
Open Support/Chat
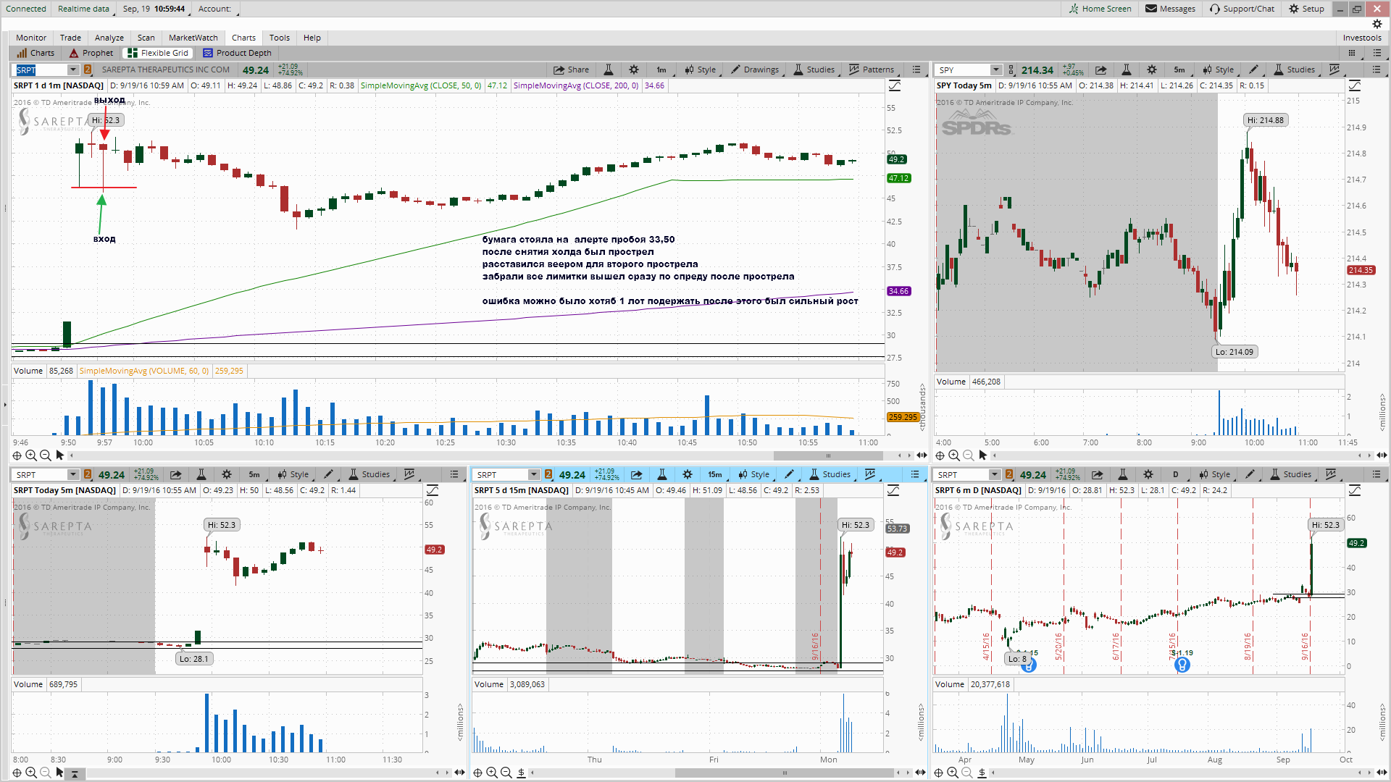click(1242, 9)
